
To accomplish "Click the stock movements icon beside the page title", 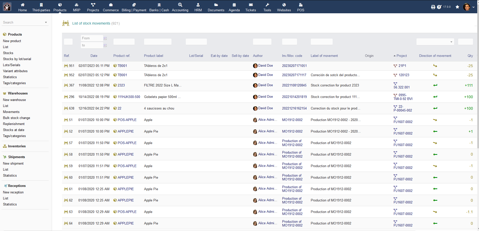I will coord(66,23).
